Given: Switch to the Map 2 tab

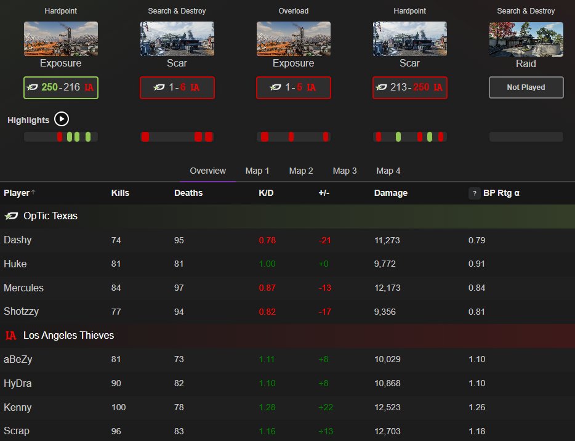Looking at the screenshot, I should point(300,171).
